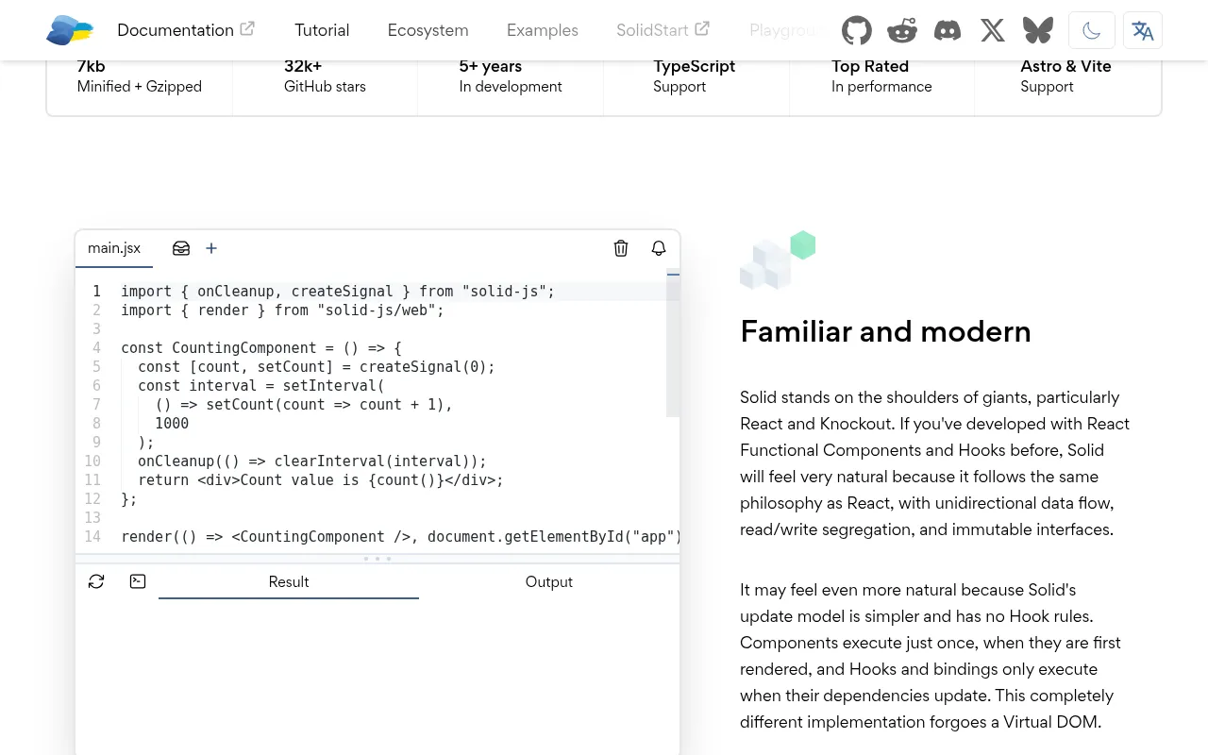Click the SolidJS logo in the header
The image size is (1208, 755).
tap(70, 30)
